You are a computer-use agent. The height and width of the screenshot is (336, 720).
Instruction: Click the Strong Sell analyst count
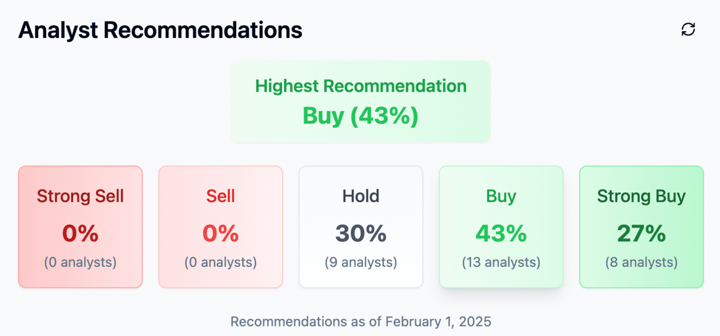(80, 262)
